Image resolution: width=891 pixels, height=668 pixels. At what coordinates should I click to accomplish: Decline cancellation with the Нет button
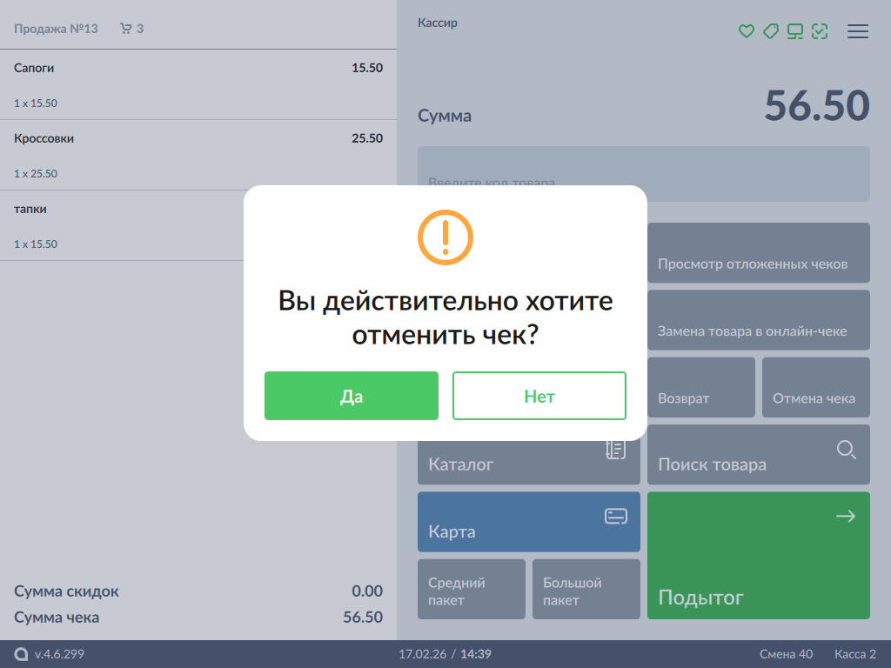pyautogui.click(x=539, y=396)
